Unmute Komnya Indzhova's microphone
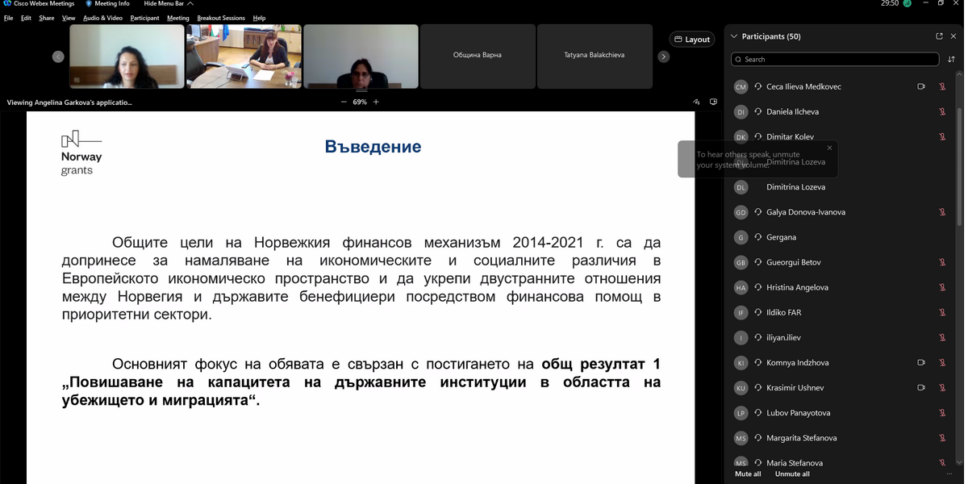The image size is (968, 484). [x=942, y=362]
